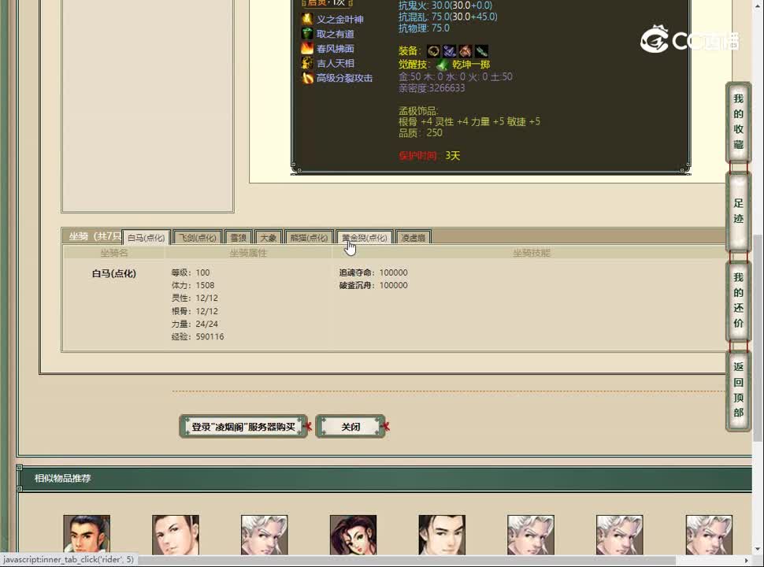Inspect the orange-red equipment icon
Image resolution: width=764 pixels, height=567 pixels.
click(465, 51)
